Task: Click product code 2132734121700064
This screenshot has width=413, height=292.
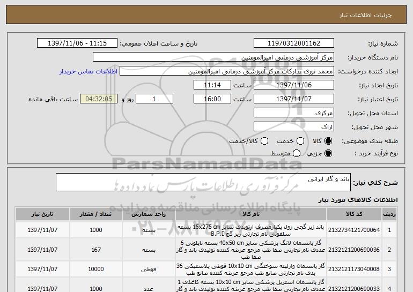Action: [354, 230]
